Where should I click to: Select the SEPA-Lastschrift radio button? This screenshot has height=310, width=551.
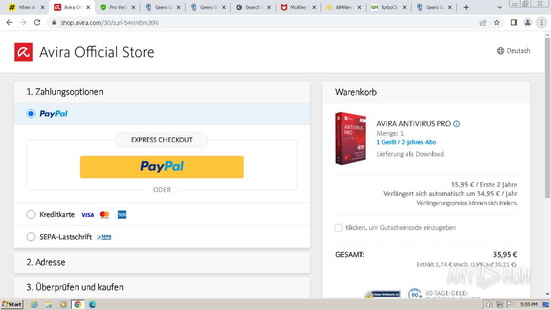coord(31,237)
